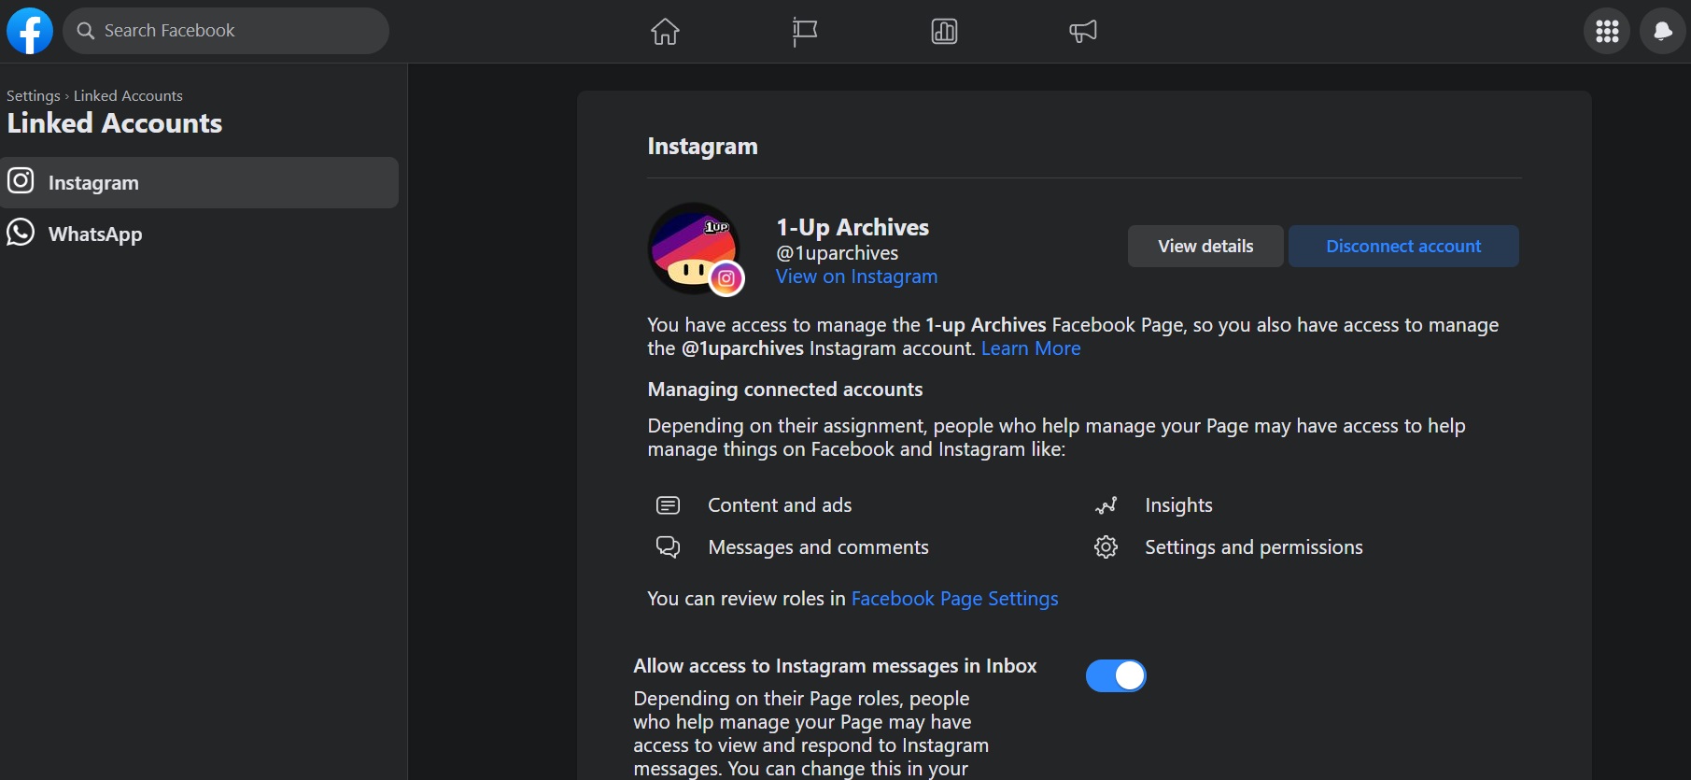Click the 'Content and ads' label
Image resolution: width=1691 pixels, height=780 pixels.
pyautogui.click(x=780, y=505)
